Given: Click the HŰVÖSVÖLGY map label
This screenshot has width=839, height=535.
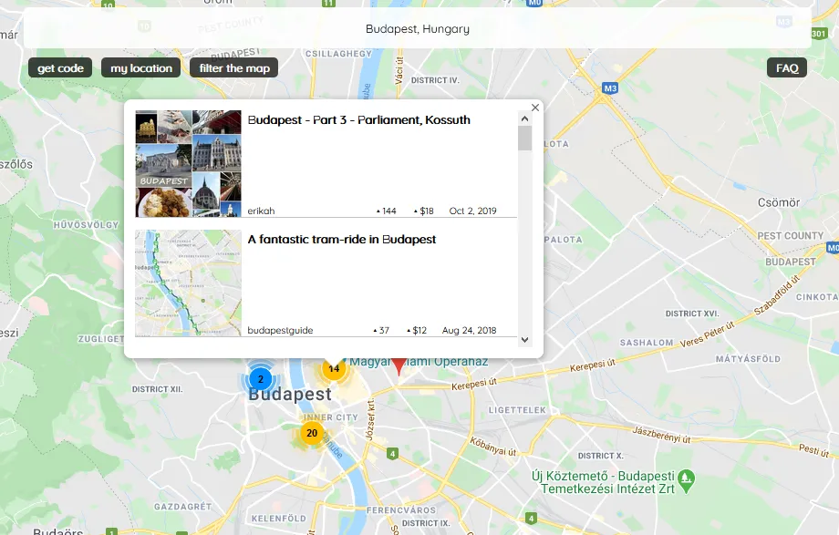Looking at the screenshot, I should [86, 225].
